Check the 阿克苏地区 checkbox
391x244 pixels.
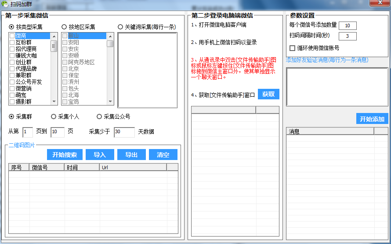pyautogui.click(x=65, y=62)
